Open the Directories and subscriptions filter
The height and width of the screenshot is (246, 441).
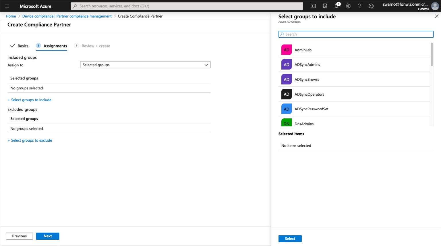(325, 6)
